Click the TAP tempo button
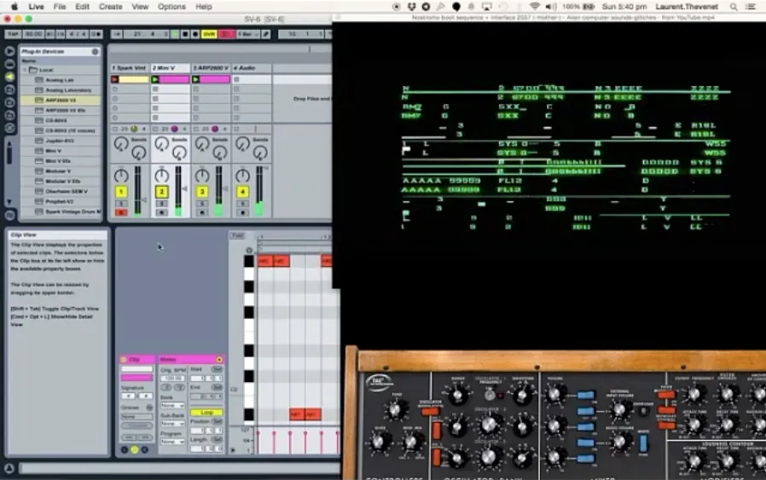The height and width of the screenshot is (480, 766). (x=13, y=34)
